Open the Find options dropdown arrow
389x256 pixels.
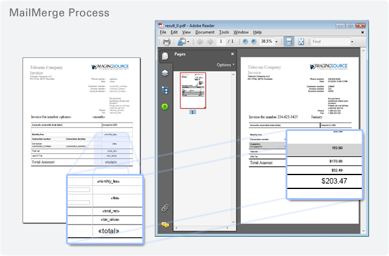point(352,42)
